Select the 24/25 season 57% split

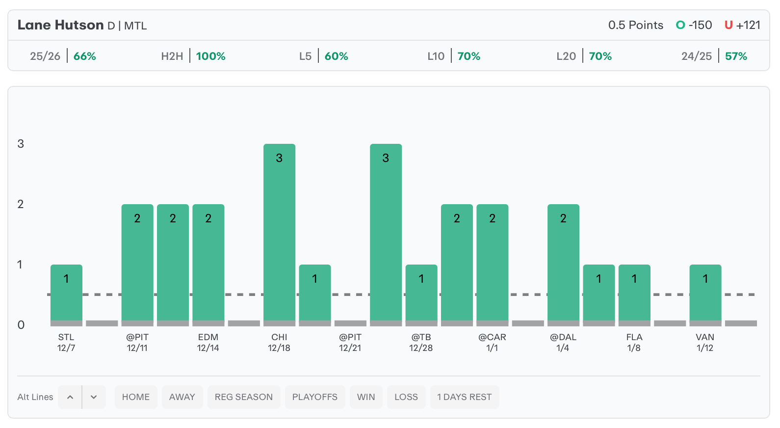714,56
